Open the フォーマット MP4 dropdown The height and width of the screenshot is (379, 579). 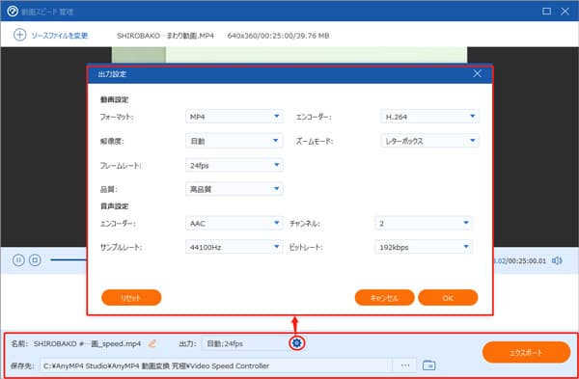coord(234,117)
